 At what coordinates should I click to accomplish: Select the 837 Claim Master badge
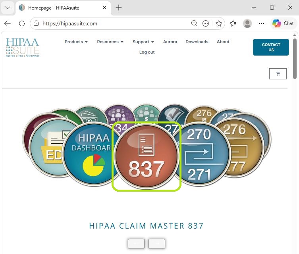(x=147, y=156)
